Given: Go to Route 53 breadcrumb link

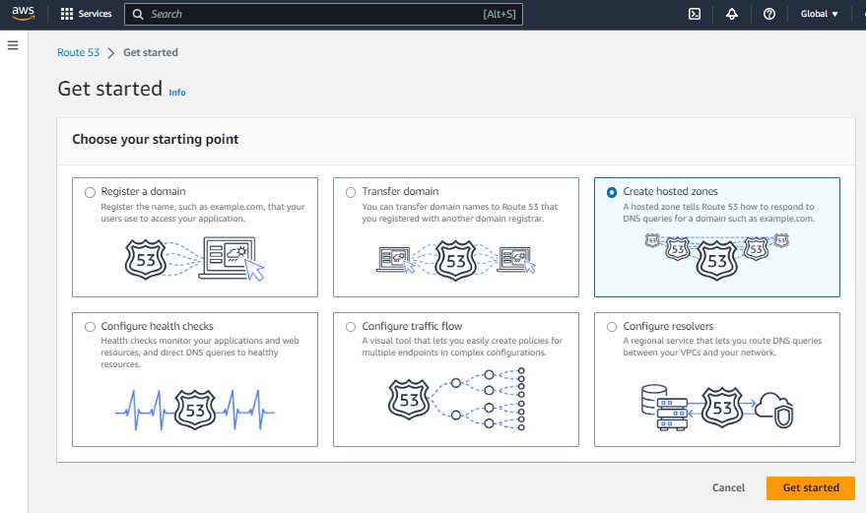Looking at the screenshot, I should pos(79,52).
